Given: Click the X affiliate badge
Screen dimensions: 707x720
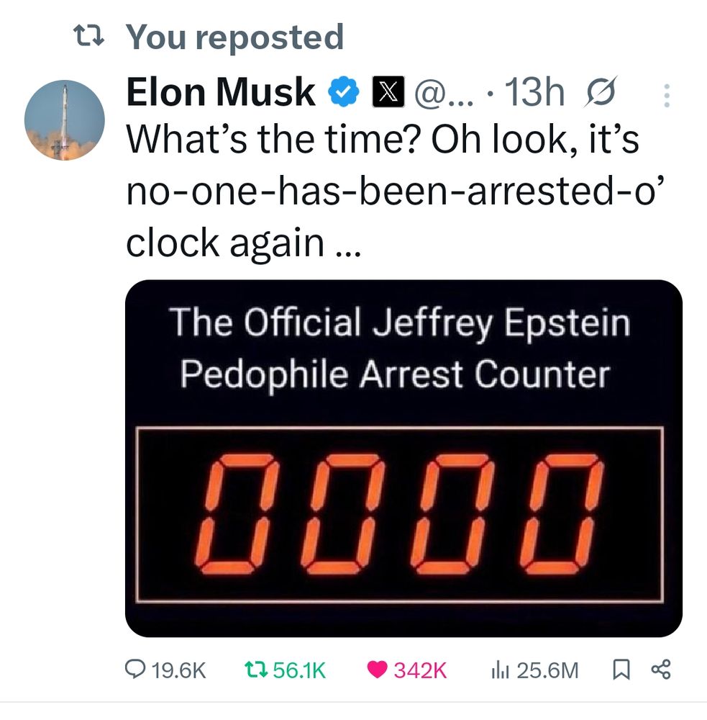Looking at the screenshot, I should pyautogui.click(x=388, y=92).
